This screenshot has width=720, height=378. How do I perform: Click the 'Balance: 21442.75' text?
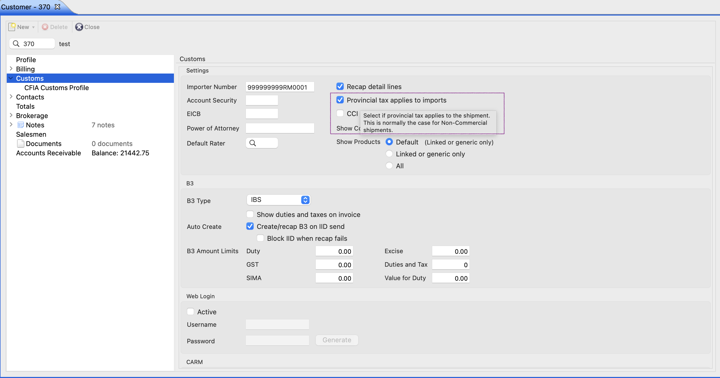(120, 153)
